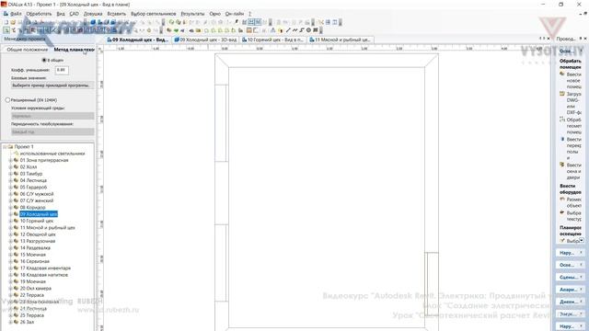
Task: Click the folder icon of 15 Моечная
Action: click(x=17, y=255)
